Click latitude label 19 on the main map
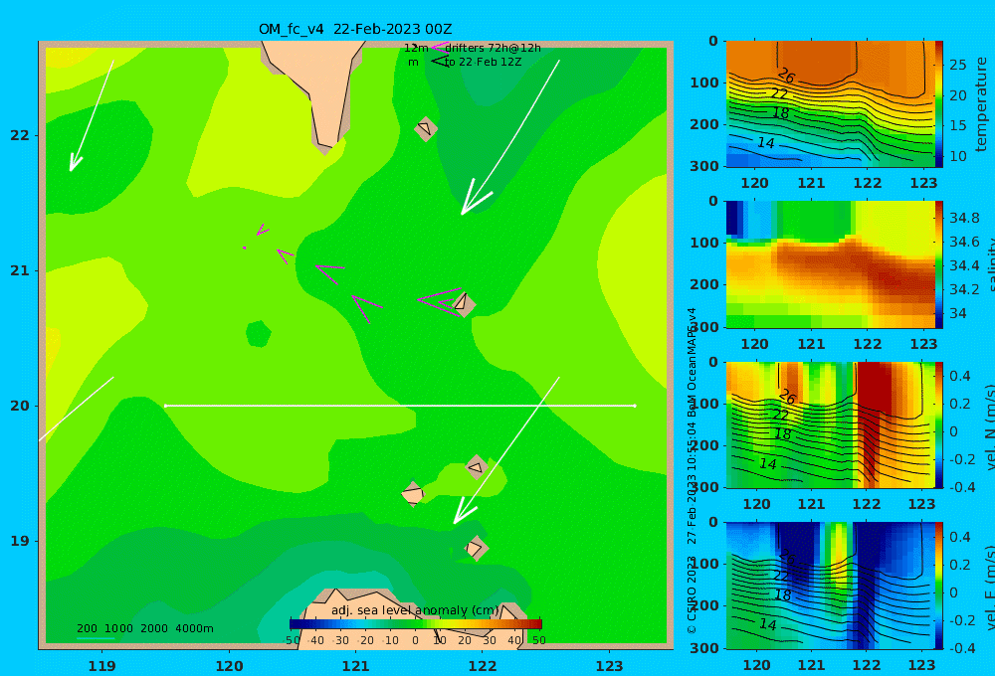995x676 pixels. [x=20, y=541]
